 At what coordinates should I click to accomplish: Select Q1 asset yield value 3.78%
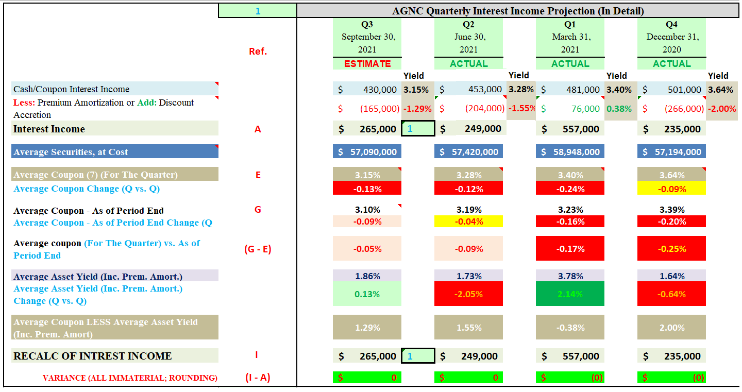click(x=570, y=276)
